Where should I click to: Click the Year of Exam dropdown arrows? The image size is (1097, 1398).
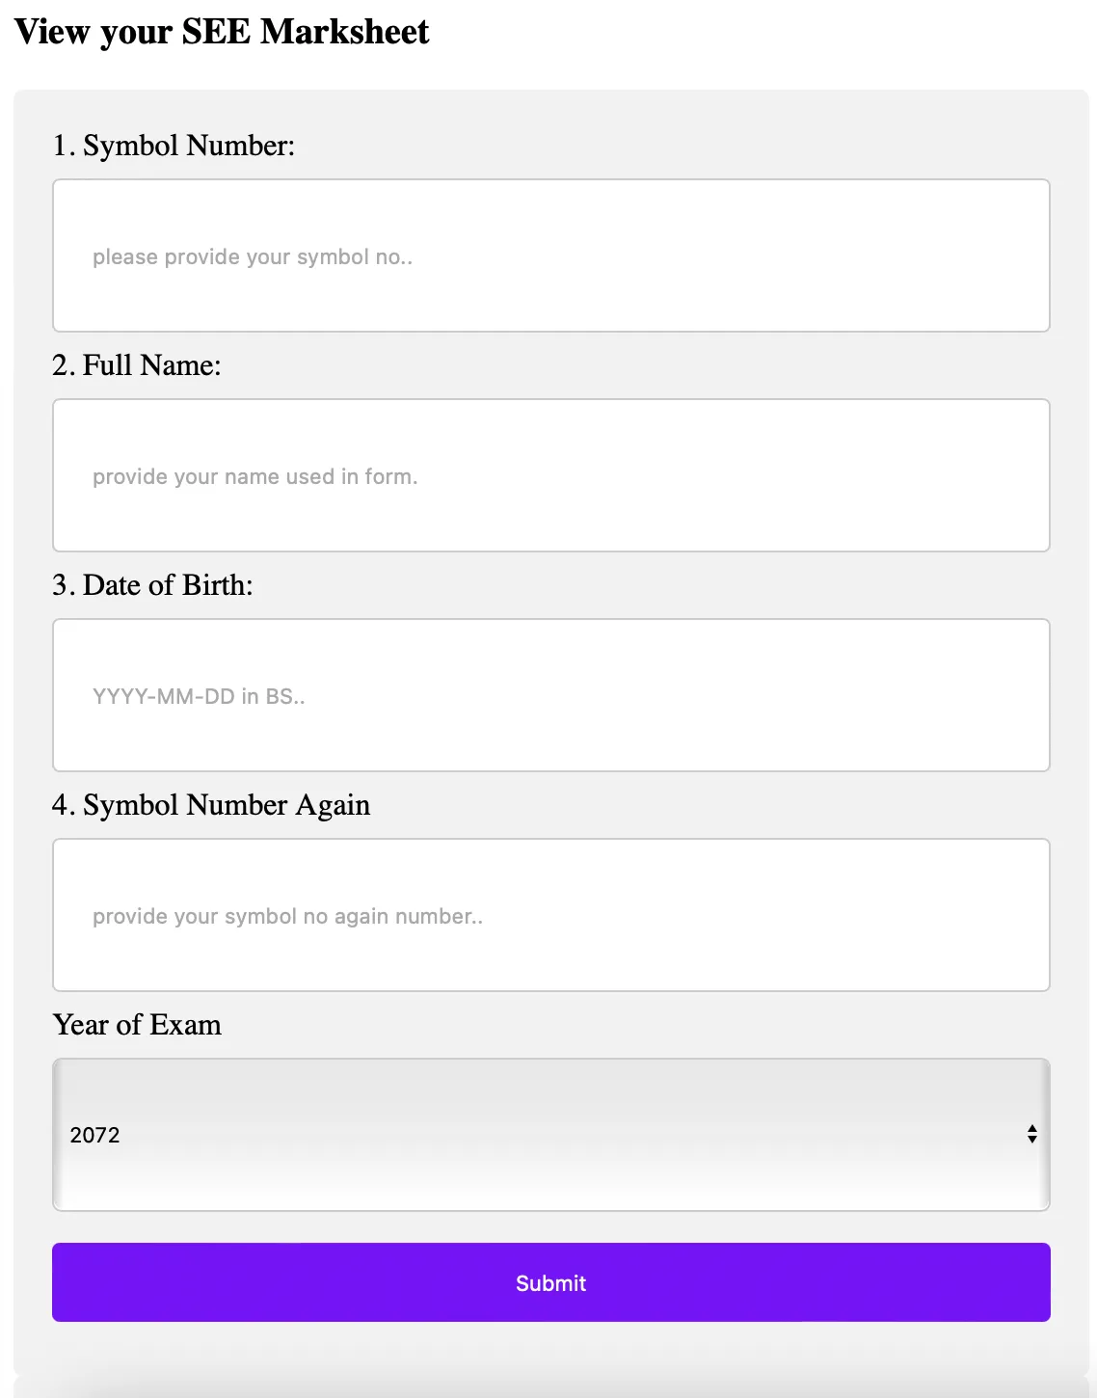pos(1031,1134)
